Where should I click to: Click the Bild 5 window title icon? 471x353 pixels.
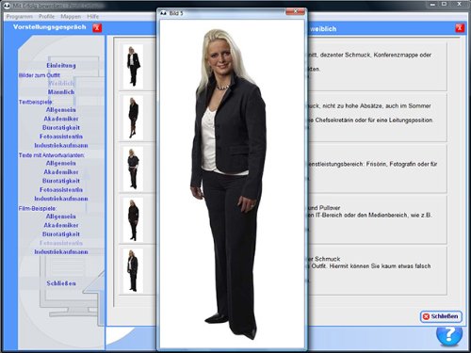pyautogui.click(x=164, y=13)
